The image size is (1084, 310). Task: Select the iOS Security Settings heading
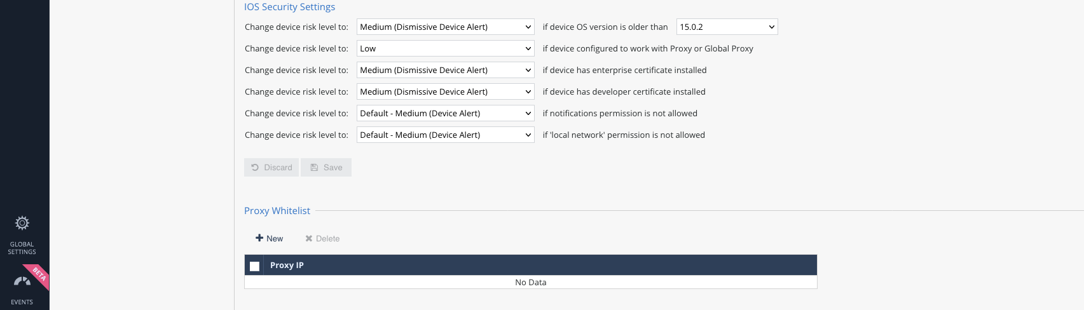(289, 7)
